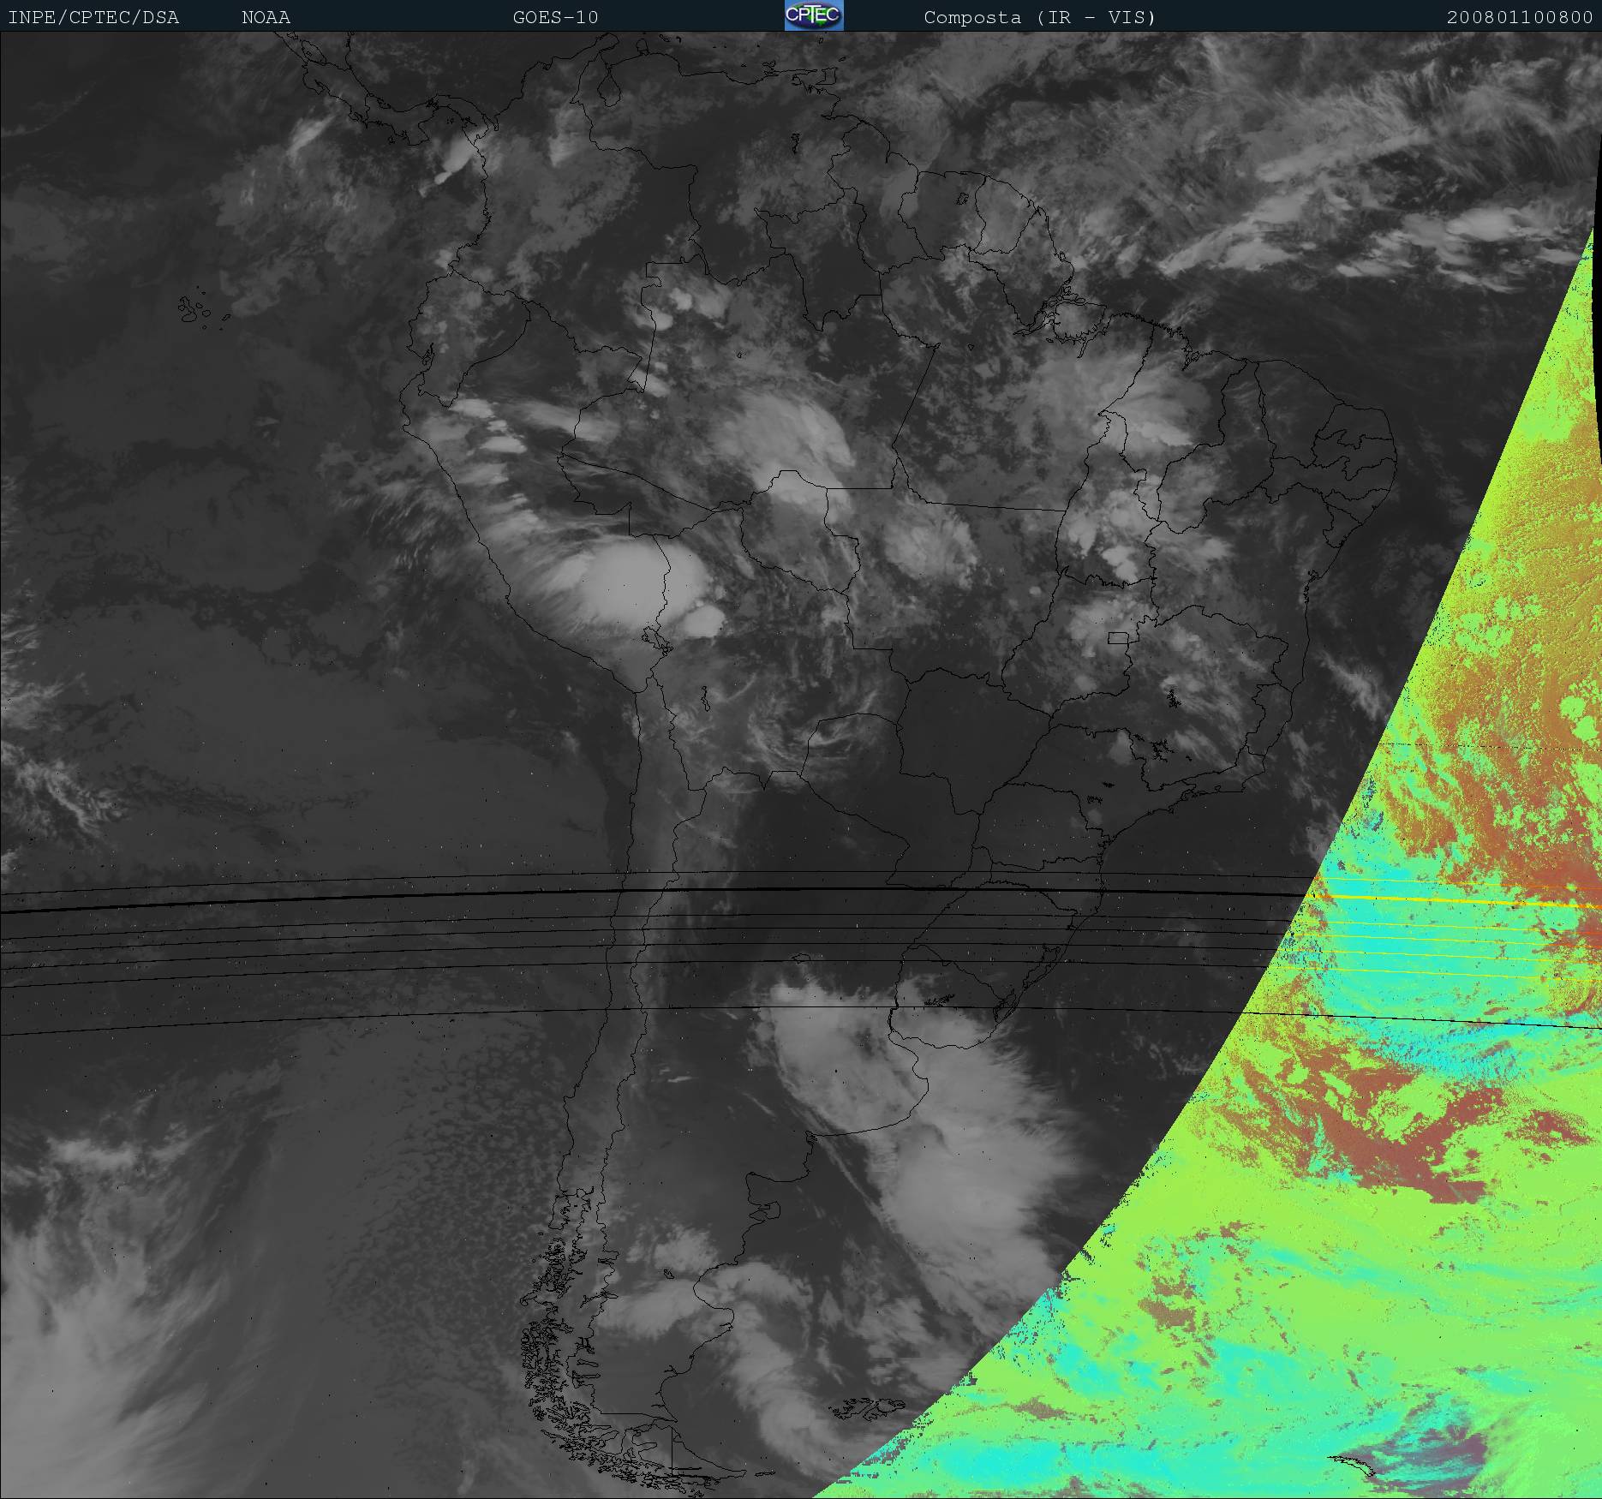Click the NOAA label in the header
This screenshot has height=1499, width=1602.
coord(266,17)
